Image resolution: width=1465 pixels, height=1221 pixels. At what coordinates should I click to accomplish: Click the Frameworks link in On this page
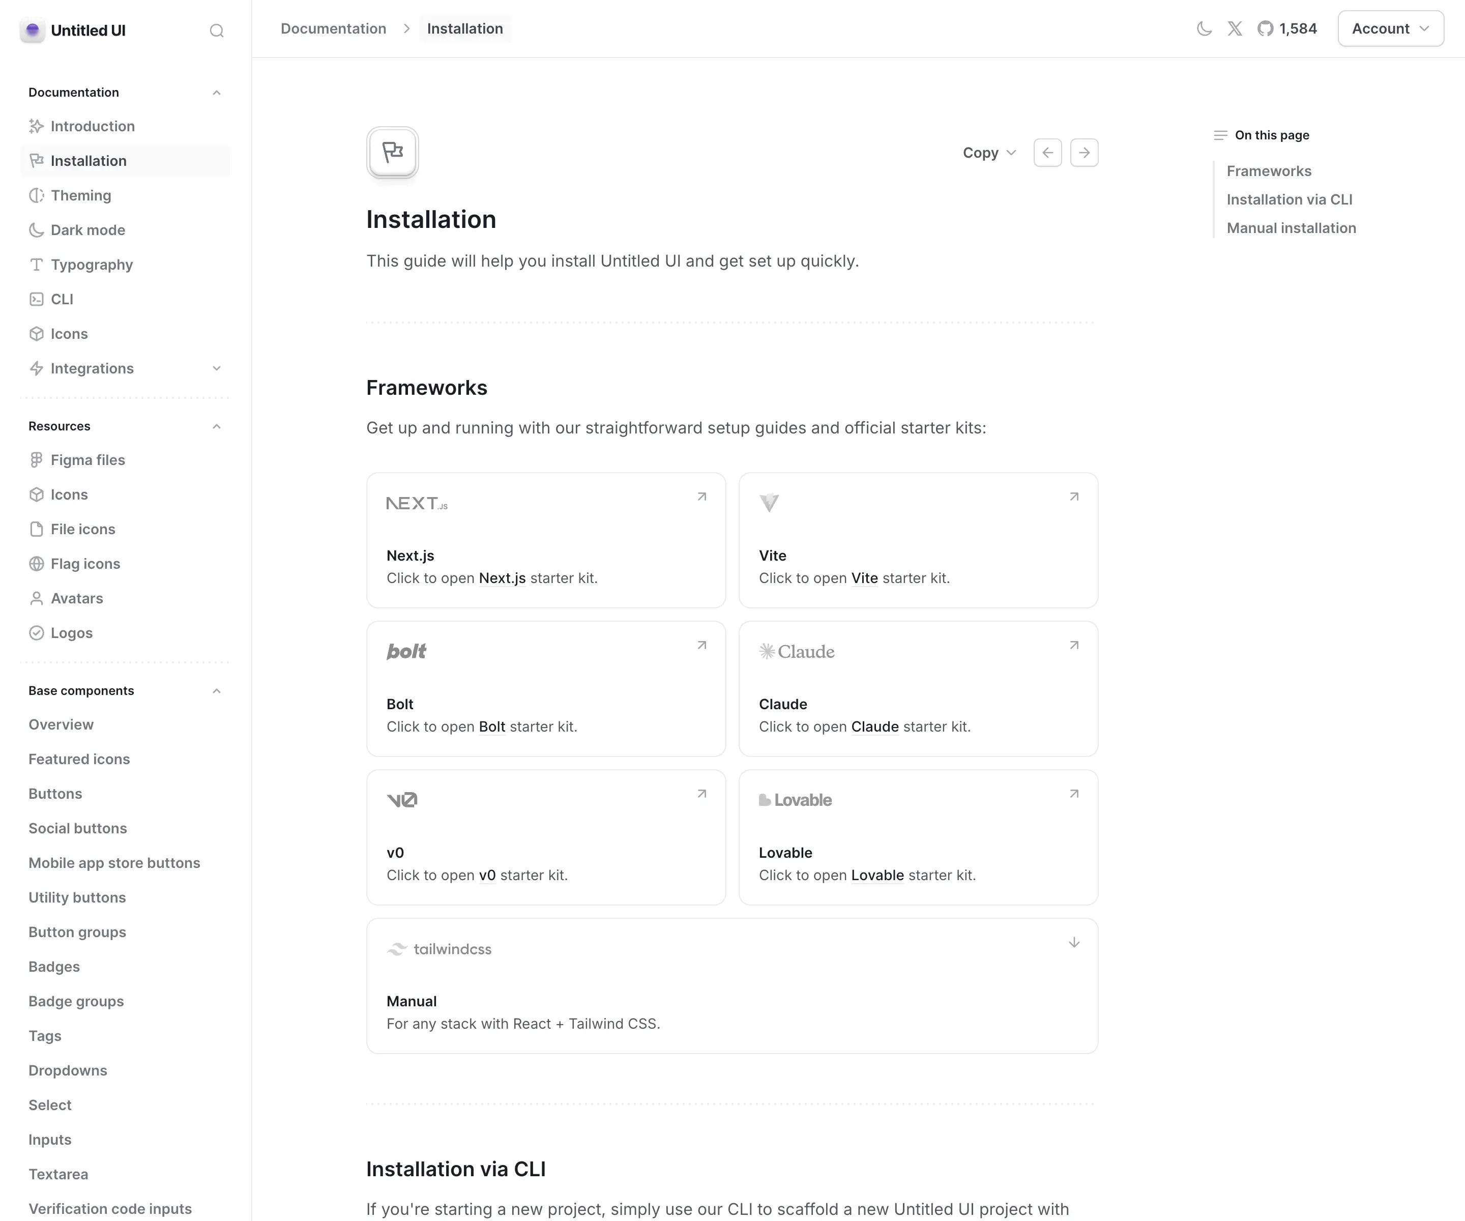tap(1268, 171)
